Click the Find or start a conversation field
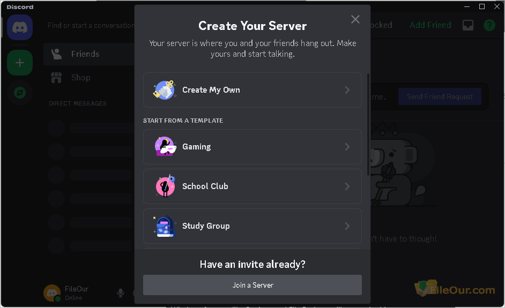Viewport: 505px width, 308px height. [x=91, y=25]
